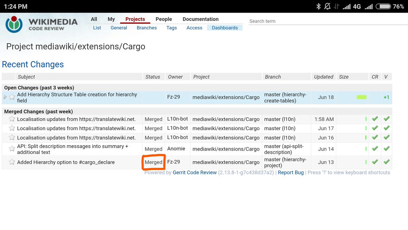Open API: Split description messages change

(x=73, y=149)
